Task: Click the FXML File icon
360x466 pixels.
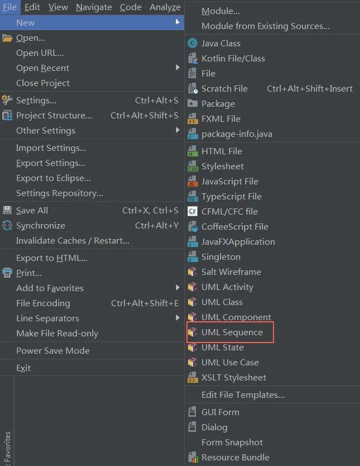Action: click(193, 118)
